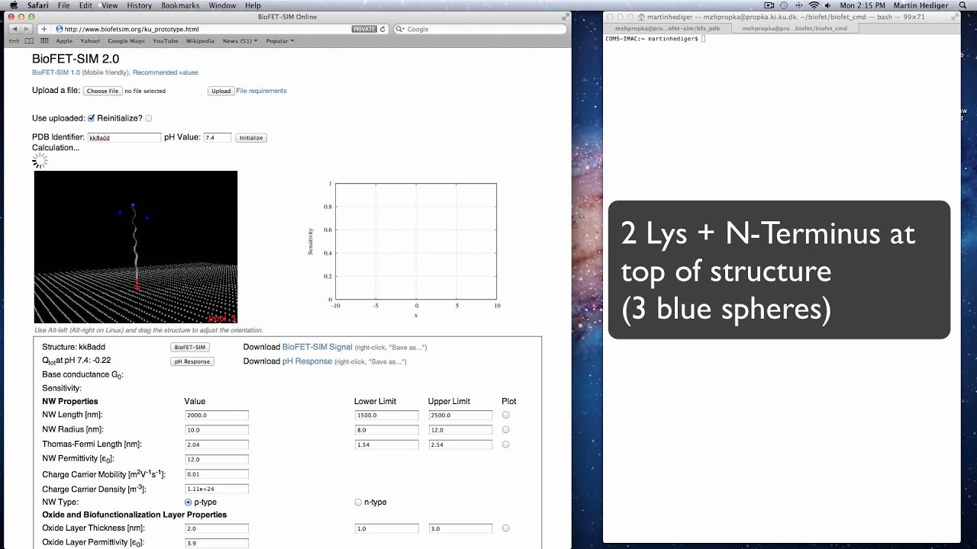Run the BioFET-SIM button

[189, 347]
